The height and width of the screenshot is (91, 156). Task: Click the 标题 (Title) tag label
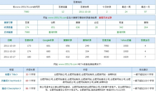(11, 74)
